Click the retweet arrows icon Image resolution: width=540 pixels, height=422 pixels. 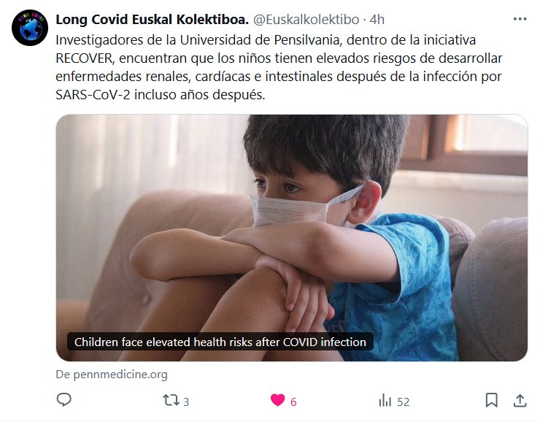(171, 400)
